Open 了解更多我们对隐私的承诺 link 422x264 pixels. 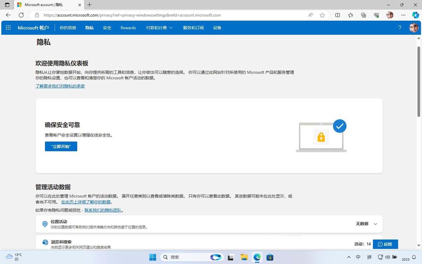click(60, 86)
